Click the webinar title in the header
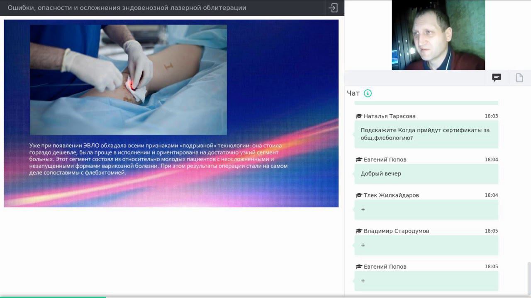Viewport: 531px width, 298px height. point(127,8)
